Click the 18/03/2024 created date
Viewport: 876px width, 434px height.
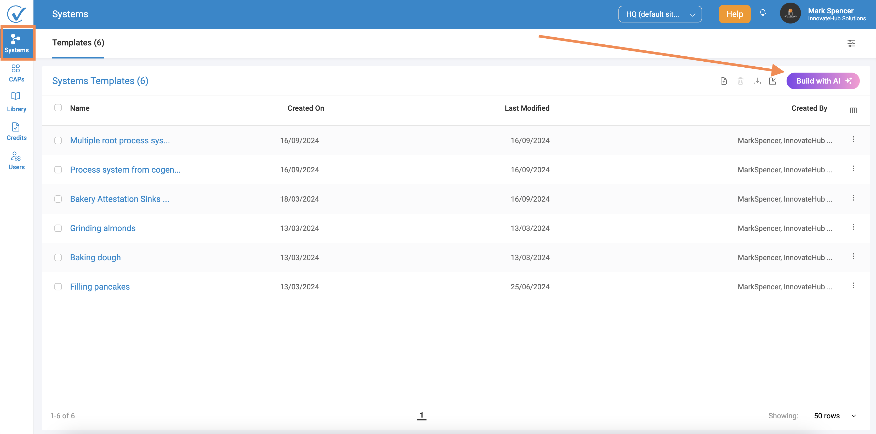pos(299,199)
